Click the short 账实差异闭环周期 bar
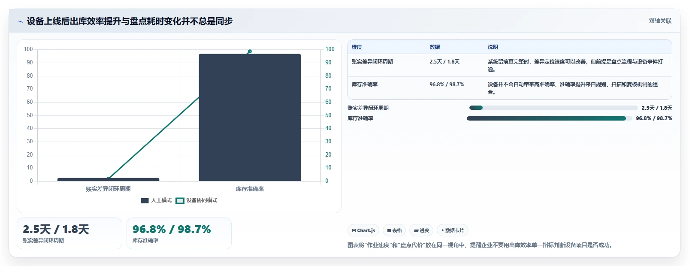The width and height of the screenshot is (689, 266). pyautogui.click(x=108, y=179)
